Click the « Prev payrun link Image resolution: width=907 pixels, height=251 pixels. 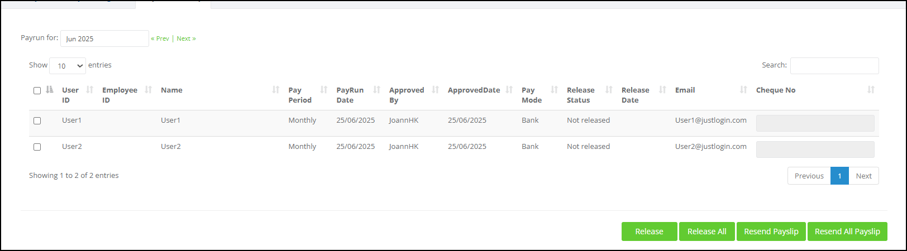160,38
